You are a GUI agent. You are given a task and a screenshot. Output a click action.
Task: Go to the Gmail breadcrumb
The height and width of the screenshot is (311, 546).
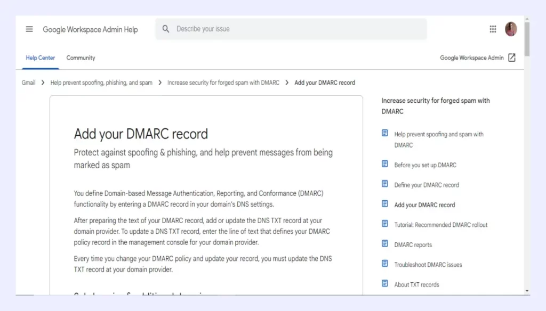coord(29,83)
